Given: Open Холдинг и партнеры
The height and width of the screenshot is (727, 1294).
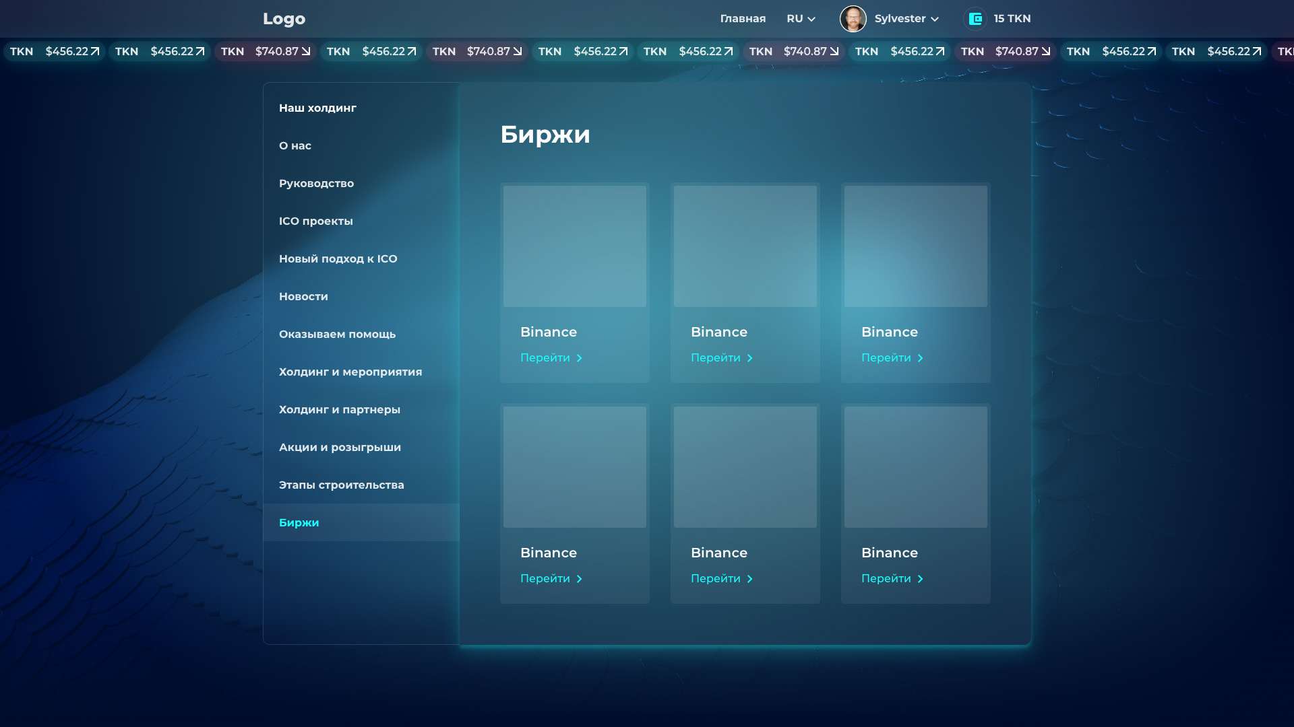Looking at the screenshot, I should click(x=361, y=409).
